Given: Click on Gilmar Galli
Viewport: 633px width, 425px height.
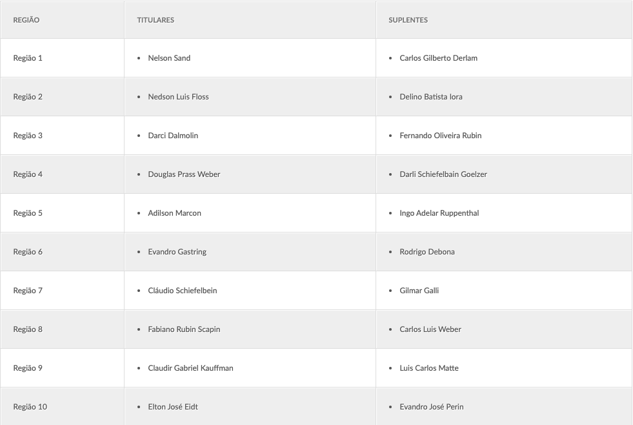Looking at the screenshot, I should (x=419, y=291).
